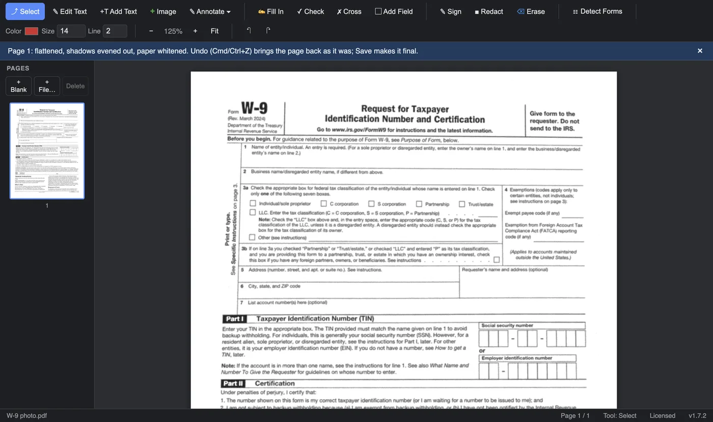Click the 125% zoom level
This screenshot has width=713, height=422.
click(x=173, y=31)
